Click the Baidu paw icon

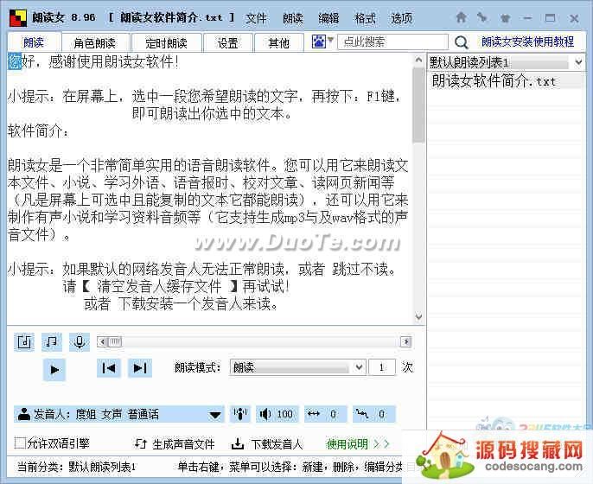tap(319, 41)
